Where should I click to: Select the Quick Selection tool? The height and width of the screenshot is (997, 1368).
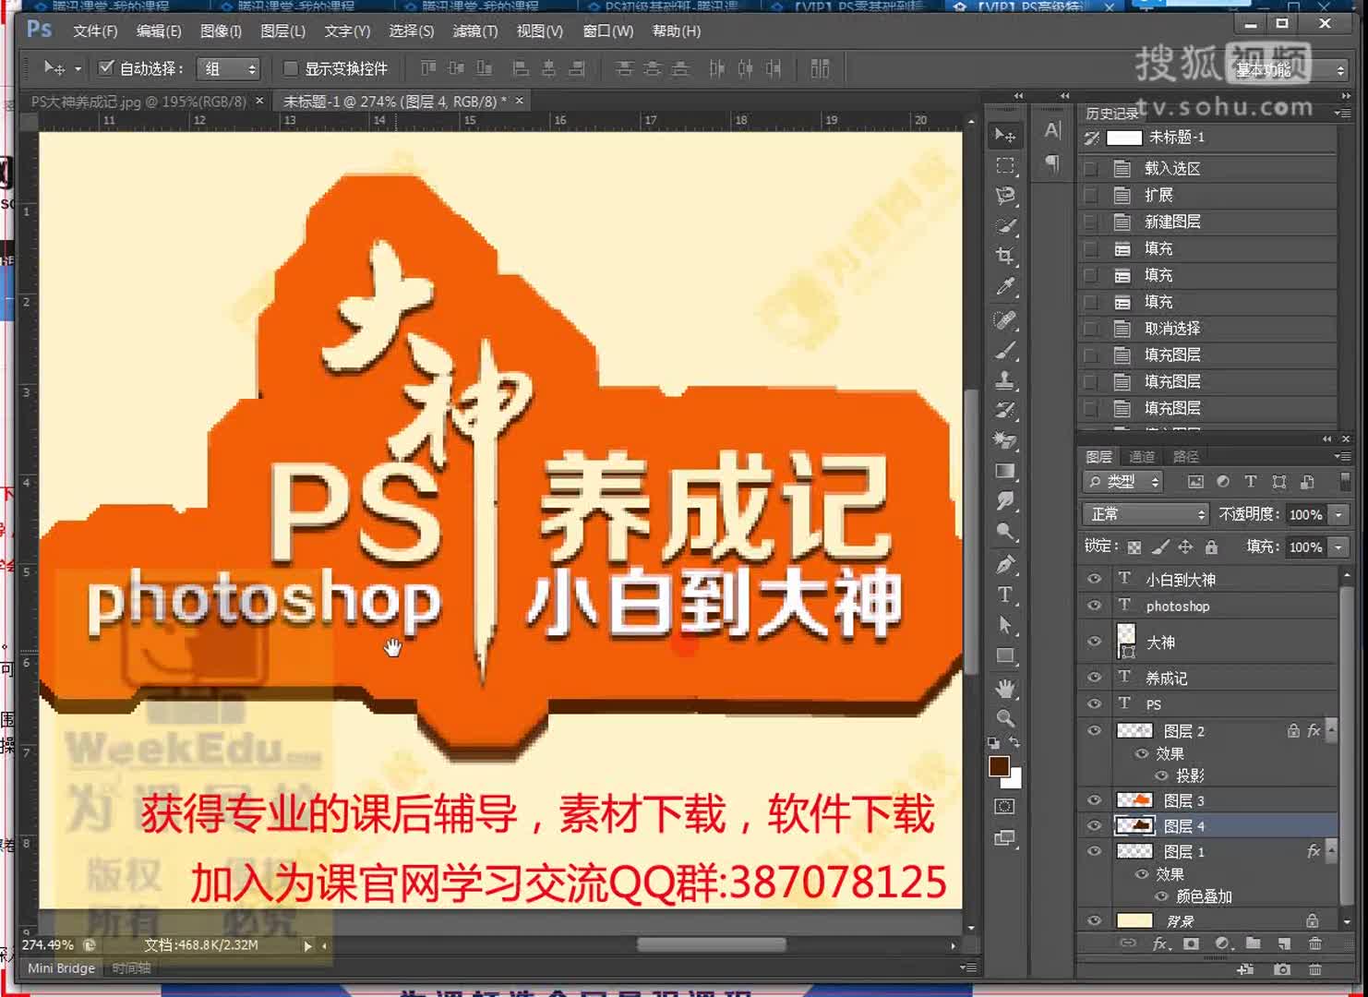[x=1005, y=226]
